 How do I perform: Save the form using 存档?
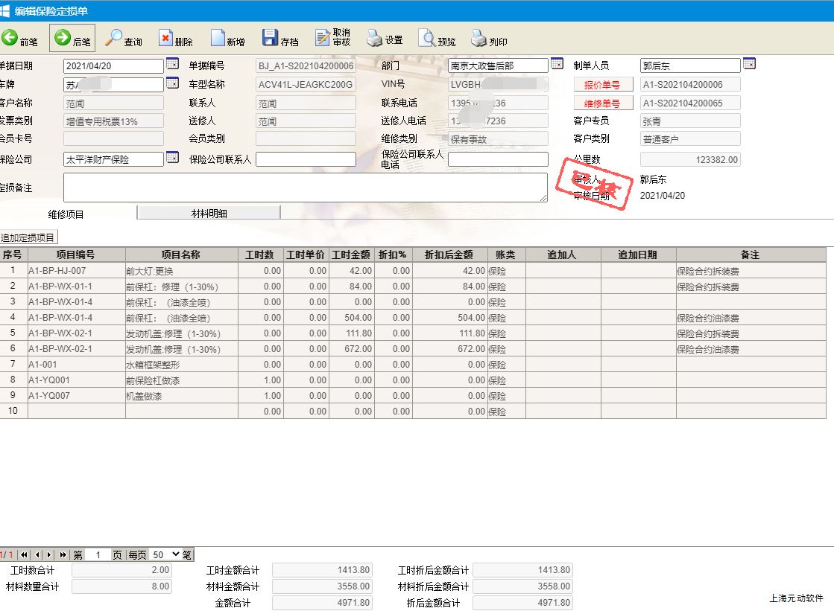pos(280,39)
